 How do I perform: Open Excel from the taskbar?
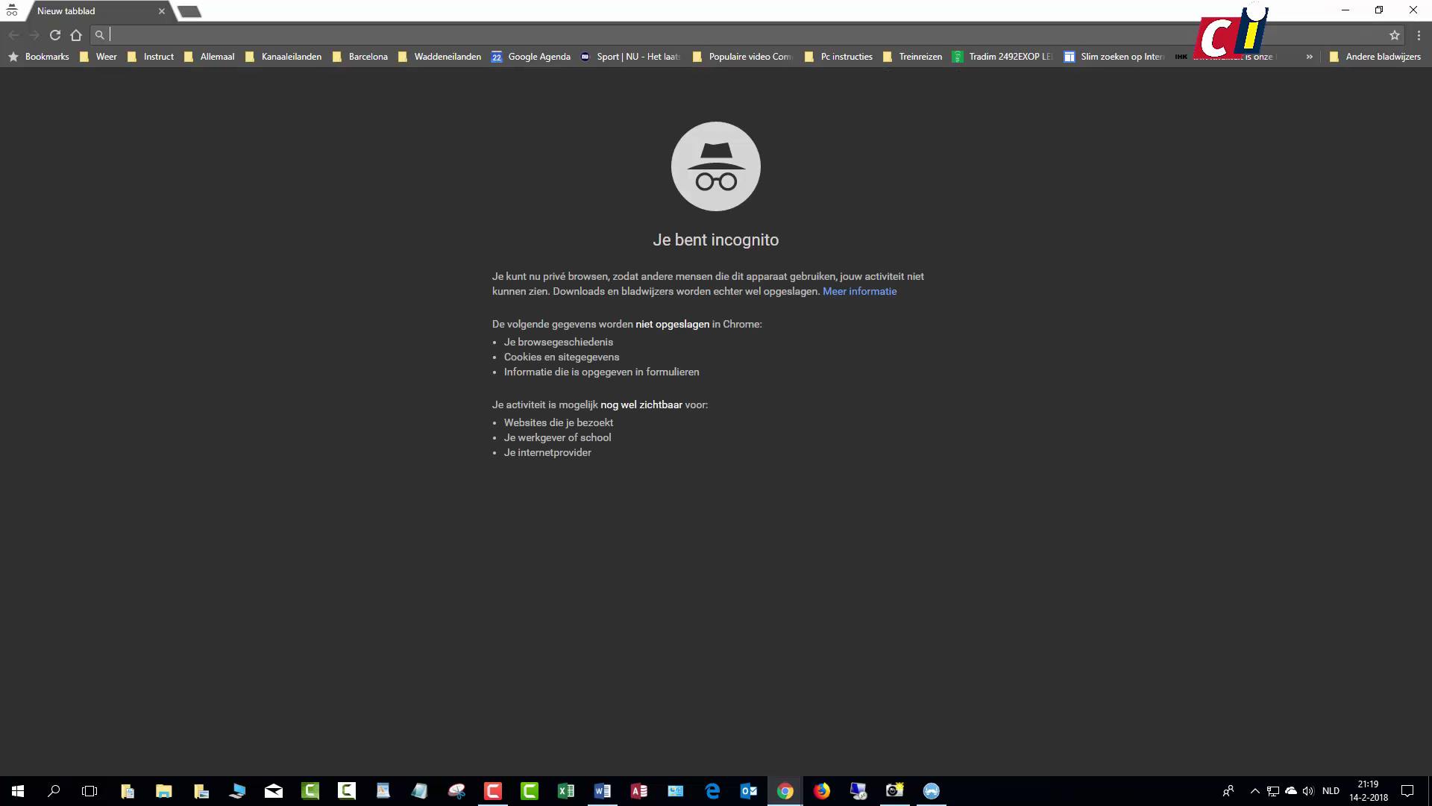pyautogui.click(x=565, y=791)
